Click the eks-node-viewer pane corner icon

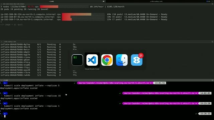point(212,4)
